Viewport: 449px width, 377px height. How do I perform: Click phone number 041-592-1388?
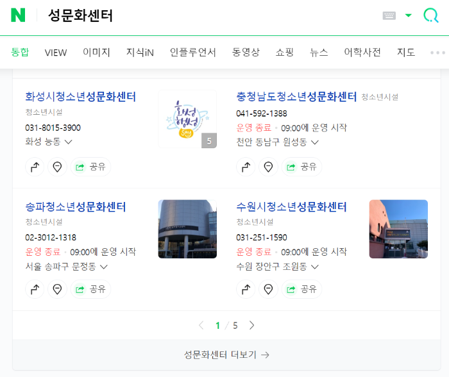pos(262,113)
